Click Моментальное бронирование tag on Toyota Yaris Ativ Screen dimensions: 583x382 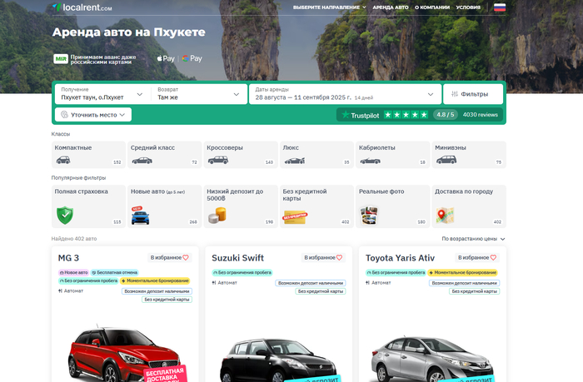(x=462, y=273)
